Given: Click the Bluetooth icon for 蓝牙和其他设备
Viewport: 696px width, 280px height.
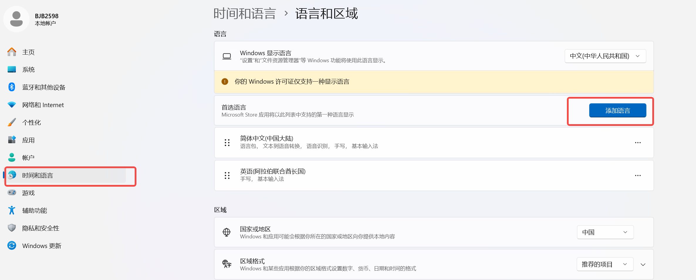Looking at the screenshot, I should pos(12,87).
